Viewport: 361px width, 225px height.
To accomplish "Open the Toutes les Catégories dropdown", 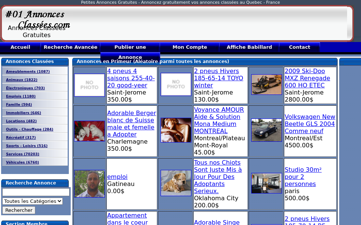I will [x=32, y=201].
